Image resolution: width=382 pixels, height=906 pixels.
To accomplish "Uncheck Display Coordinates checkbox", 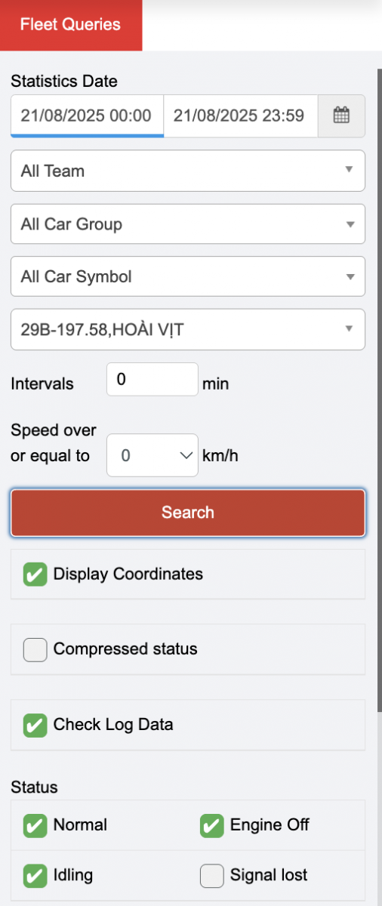I will pos(35,575).
